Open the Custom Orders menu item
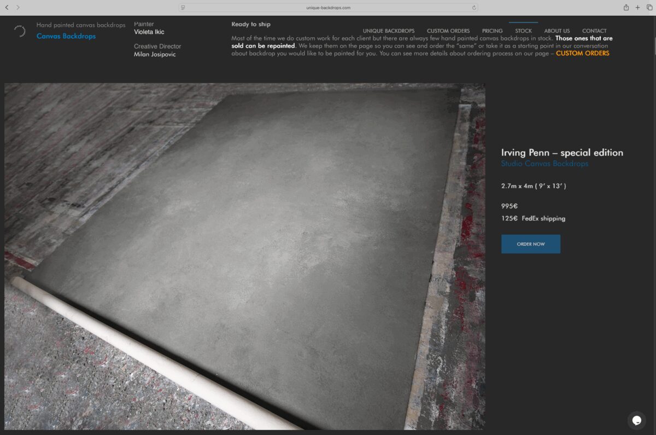This screenshot has height=435, width=656. point(448,31)
